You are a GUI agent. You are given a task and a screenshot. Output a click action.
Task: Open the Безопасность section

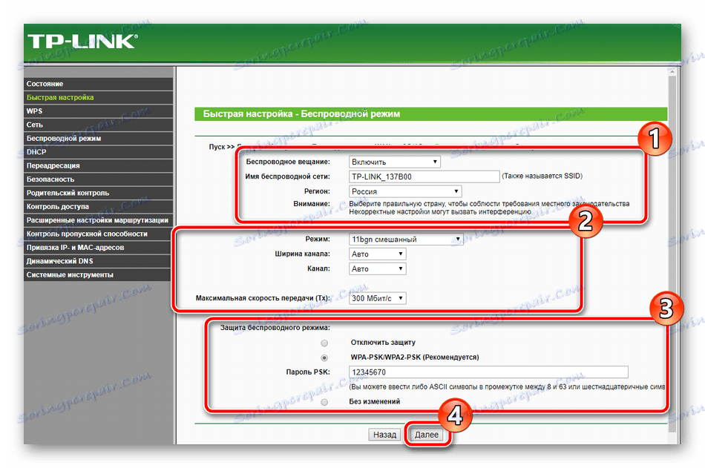click(98, 179)
